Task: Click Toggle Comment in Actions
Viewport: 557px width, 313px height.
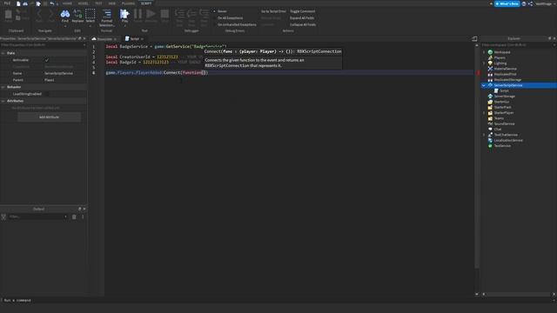Action: tap(302, 11)
